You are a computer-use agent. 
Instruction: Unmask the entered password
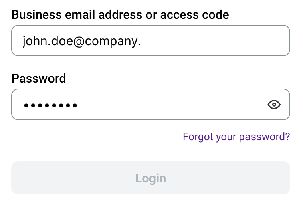(274, 105)
